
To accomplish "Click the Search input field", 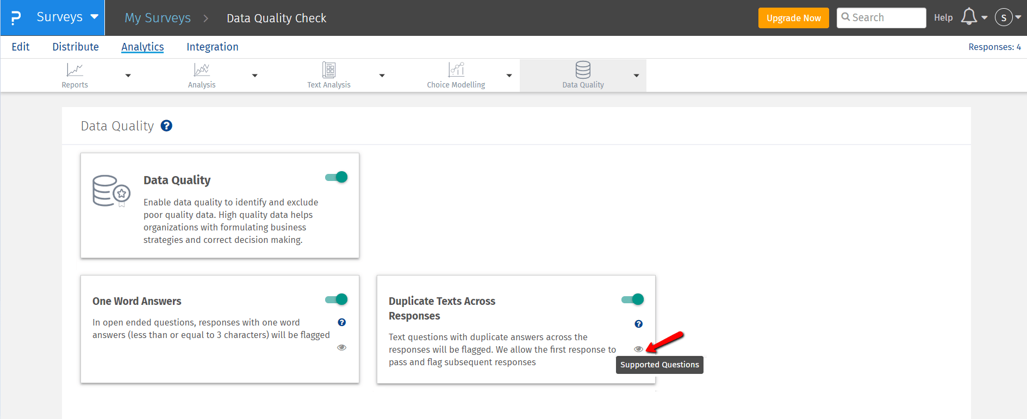I will (881, 17).
